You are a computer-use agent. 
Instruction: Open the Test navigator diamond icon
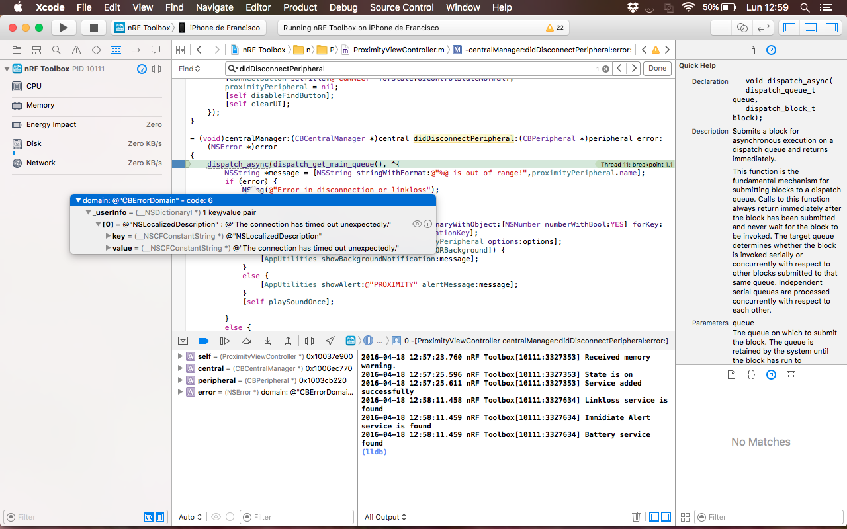coord(97,50)
